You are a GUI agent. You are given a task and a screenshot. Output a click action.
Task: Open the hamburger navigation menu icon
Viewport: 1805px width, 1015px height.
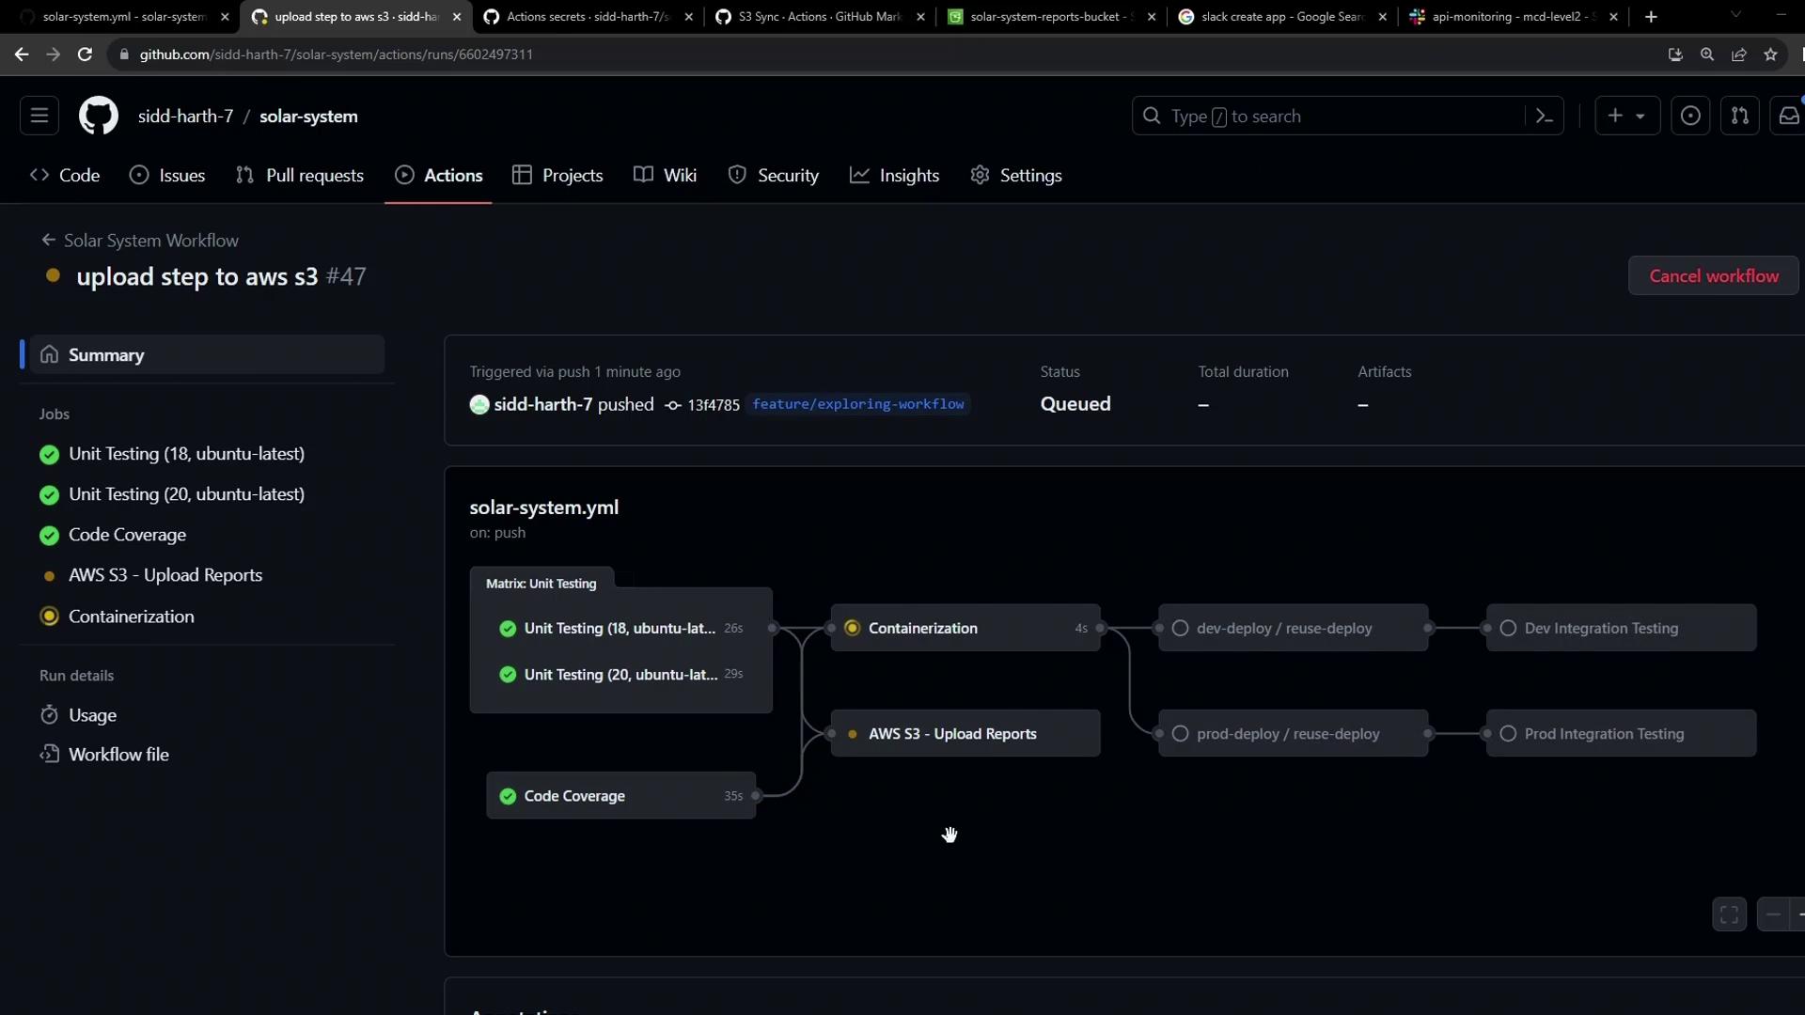point(39,116)
